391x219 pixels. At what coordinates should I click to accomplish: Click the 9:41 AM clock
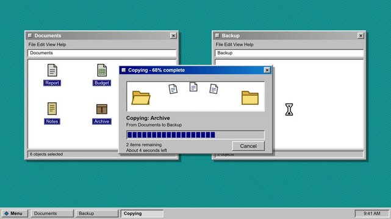[372, 214]
